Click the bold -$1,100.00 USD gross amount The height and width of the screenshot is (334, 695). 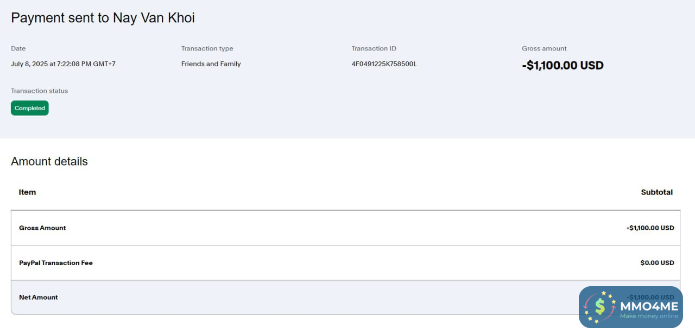click(563, 66)
